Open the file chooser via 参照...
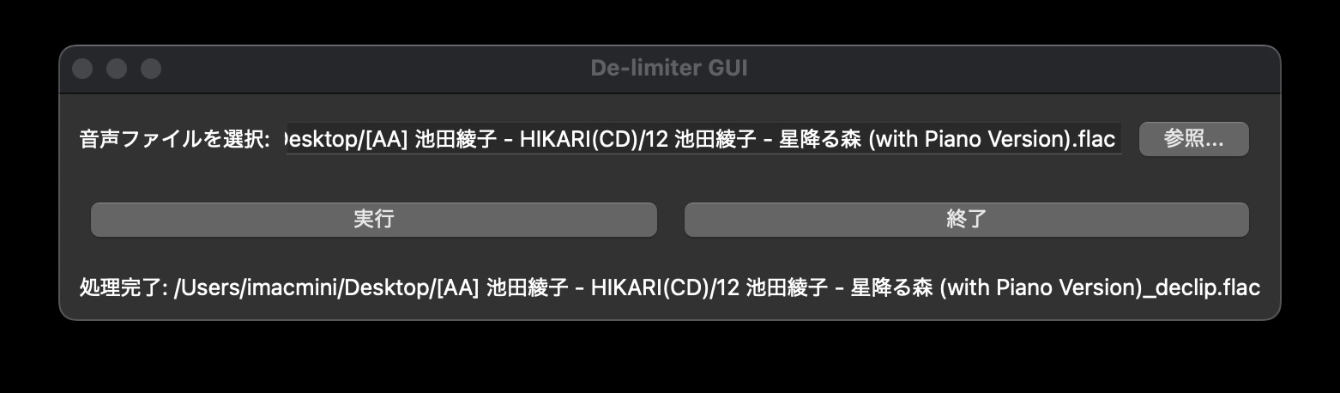Image resolution: width=1340 pixels, height=393 pixels. 1193,139
